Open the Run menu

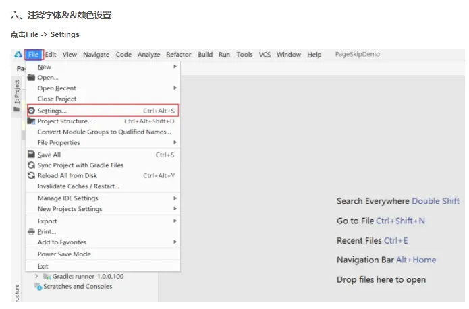click(224, 55)
